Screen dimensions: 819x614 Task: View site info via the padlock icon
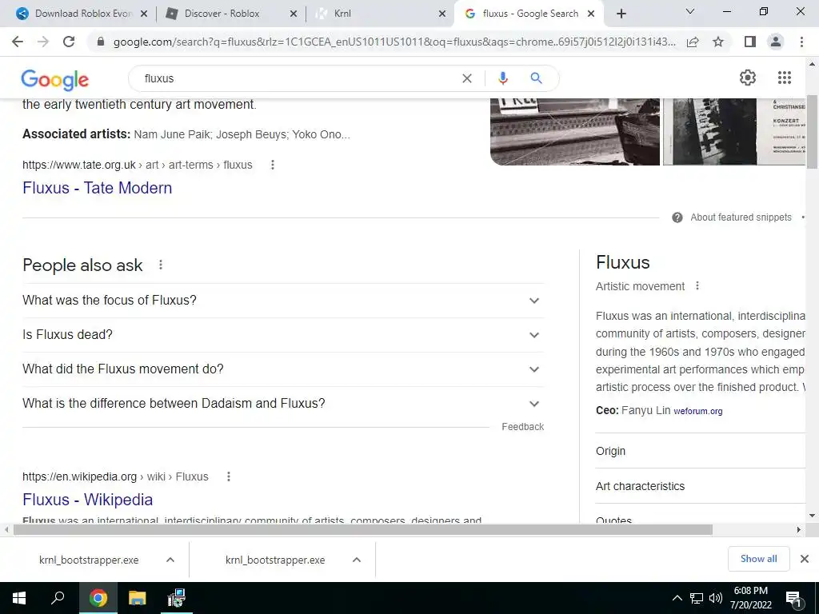pyautogui.click(x=101, y=42)
